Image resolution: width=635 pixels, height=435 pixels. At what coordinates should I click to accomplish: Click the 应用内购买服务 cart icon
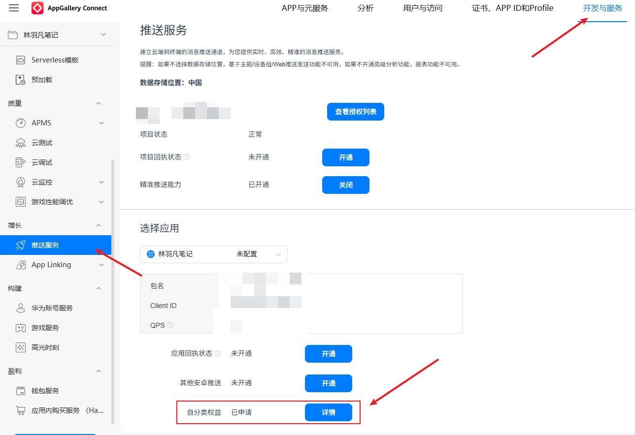coord(21,410)
